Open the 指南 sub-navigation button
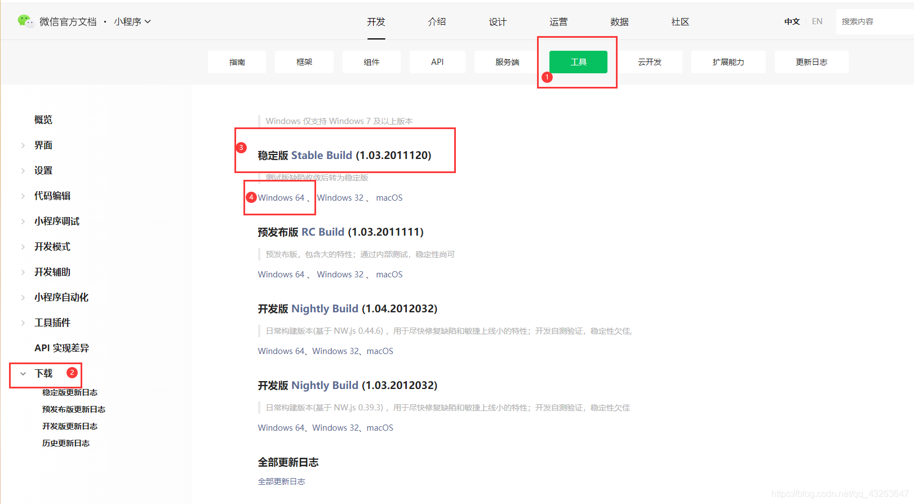 coord(237,62)
